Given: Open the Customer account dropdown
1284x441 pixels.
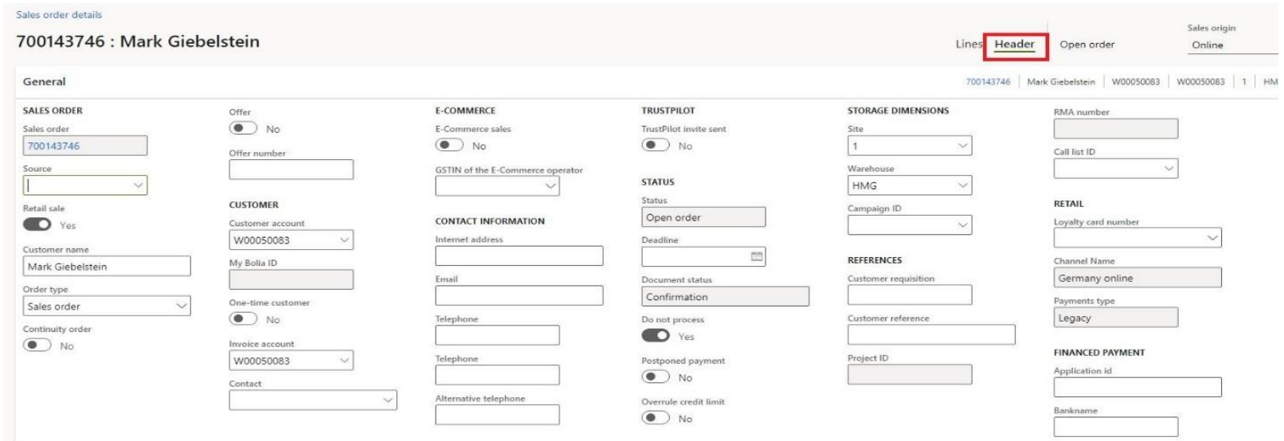Looking at the screenshot, I should coord(344,240).
